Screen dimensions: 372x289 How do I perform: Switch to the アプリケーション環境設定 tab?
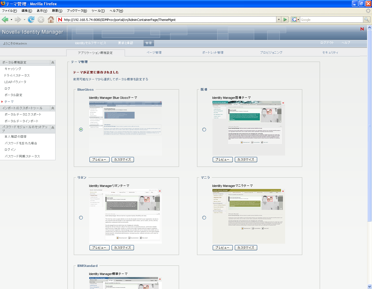click(95, 53)
